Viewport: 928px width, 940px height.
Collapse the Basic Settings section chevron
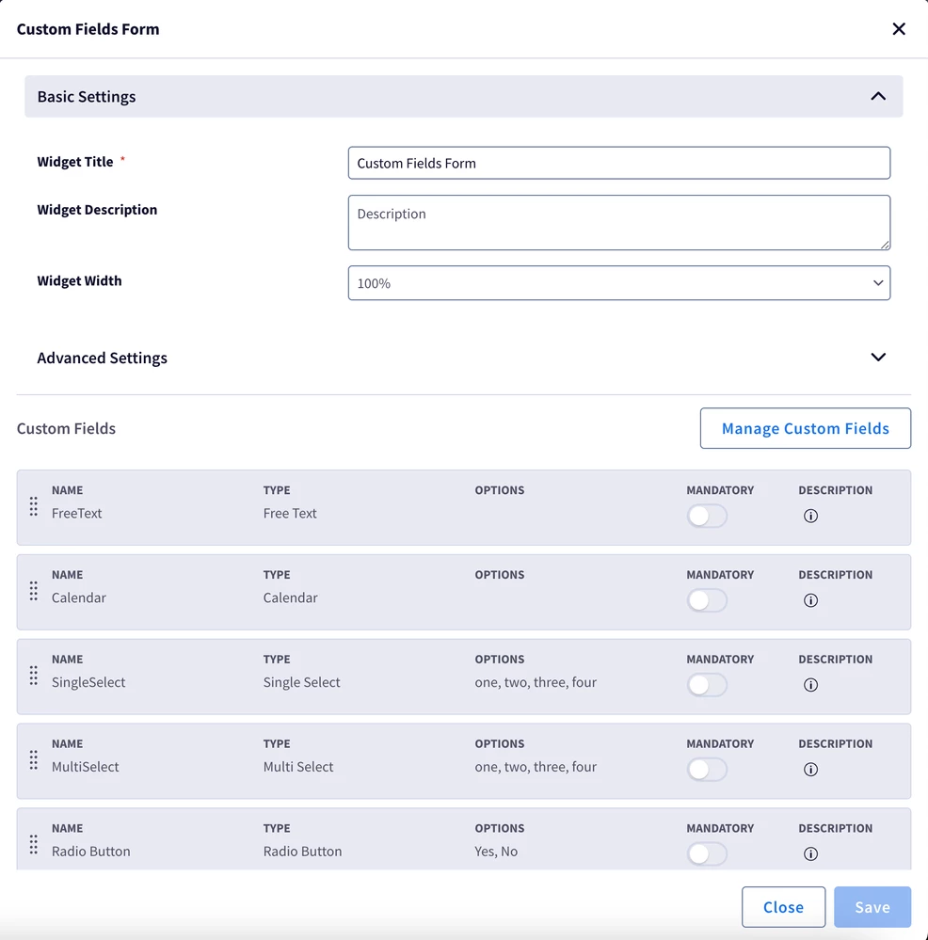pos(877,96)
